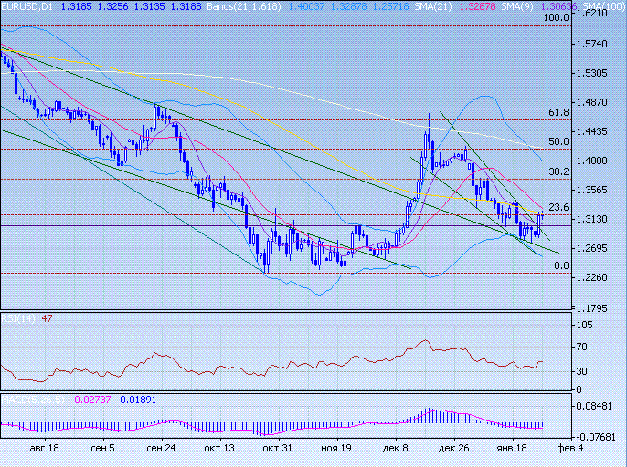
Task: Click the EURUSD,D1 symbol label
Action: tap(27, 5)
